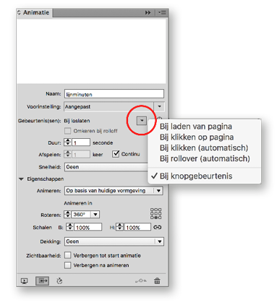Check Verbergen na animeren
This screenshot has height=303, width=277.
[68, 265]
